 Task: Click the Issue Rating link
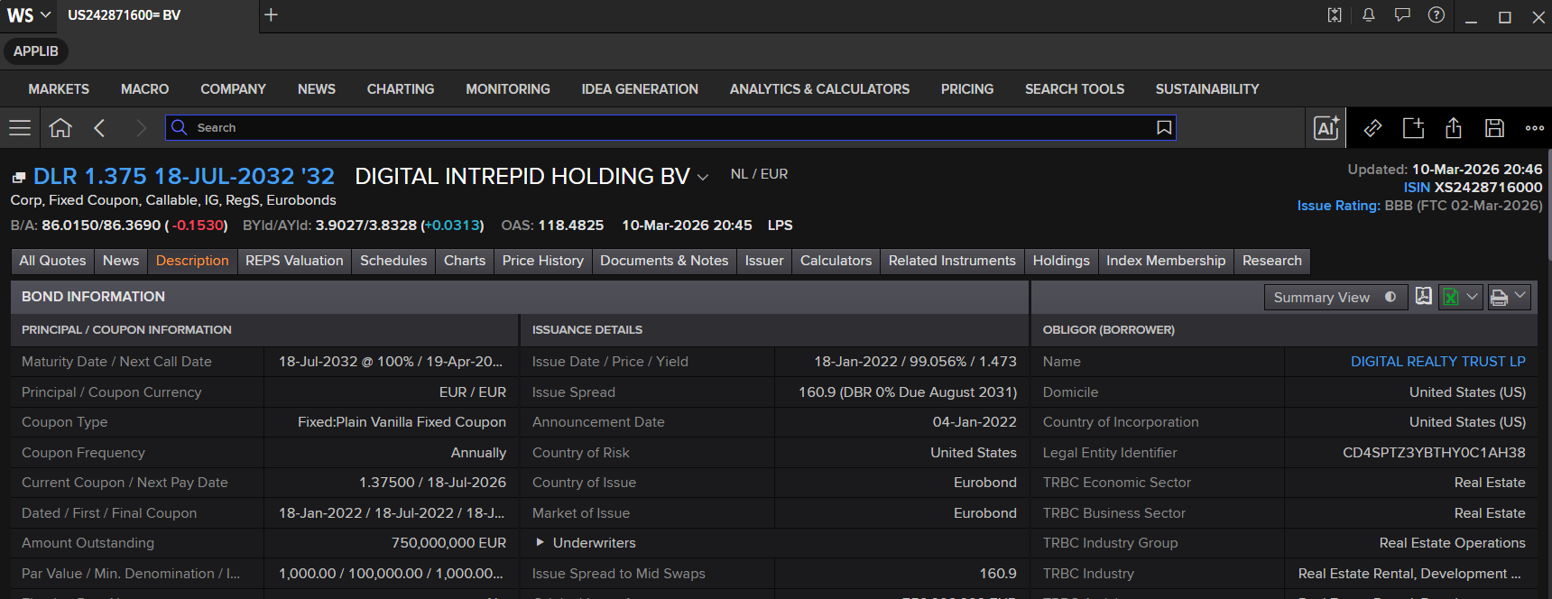(1338, 206)
